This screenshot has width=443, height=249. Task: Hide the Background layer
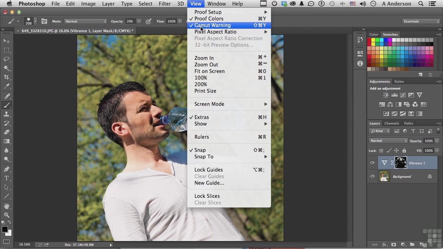372,176
